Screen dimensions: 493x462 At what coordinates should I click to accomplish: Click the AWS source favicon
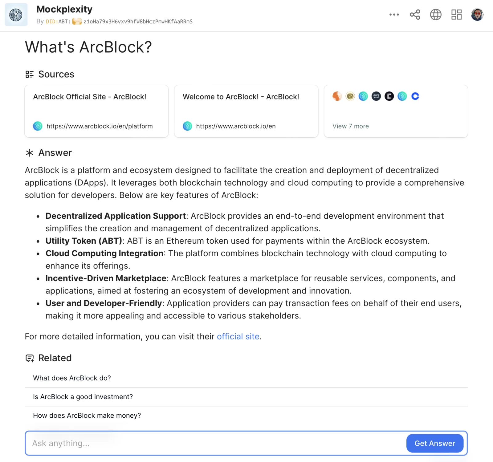(376, 96)
